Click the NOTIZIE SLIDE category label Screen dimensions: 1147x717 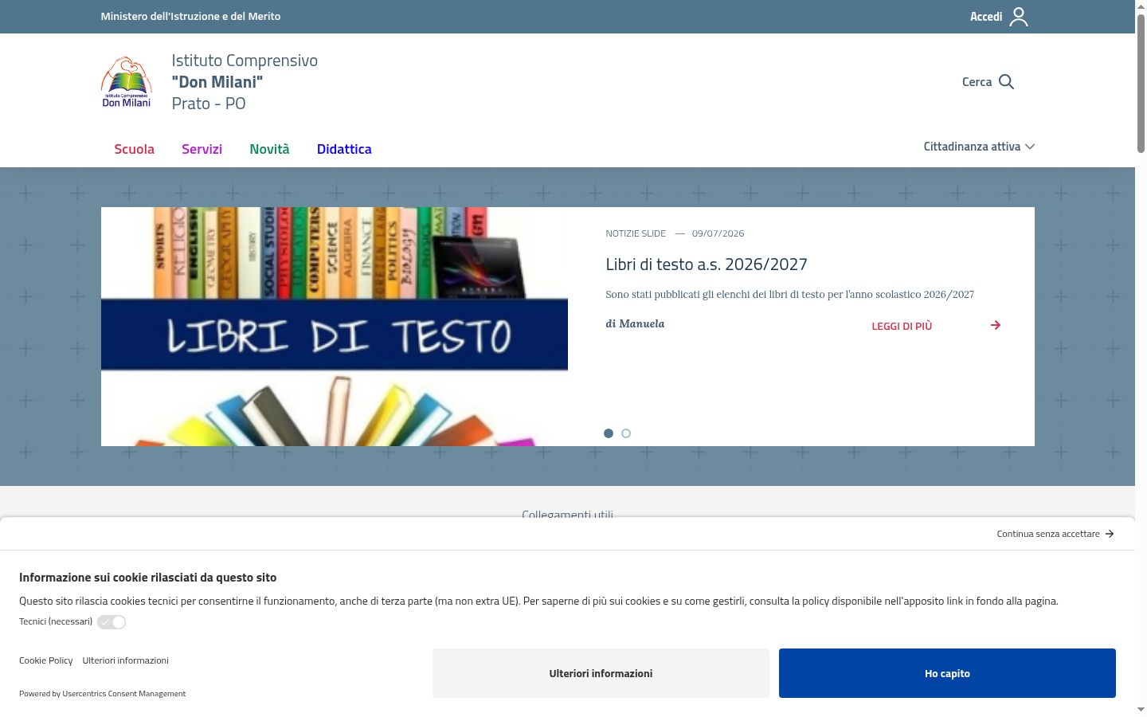[636, 233]
